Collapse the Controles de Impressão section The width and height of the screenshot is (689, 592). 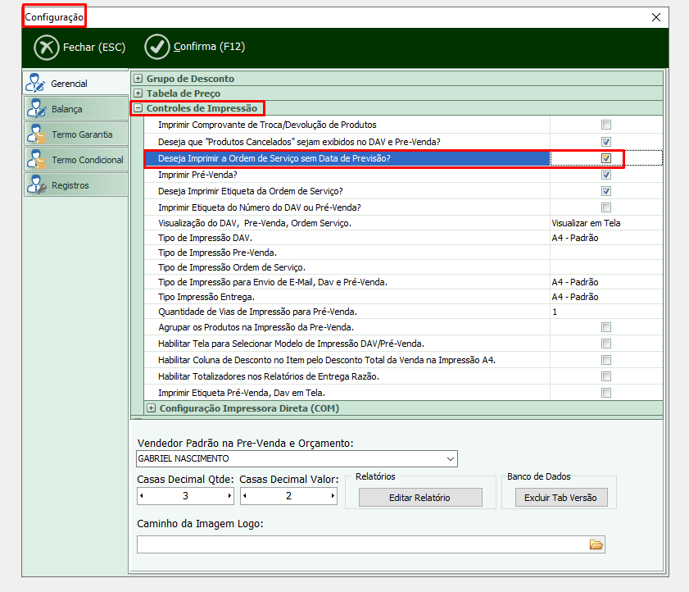[x=138, y=108]
